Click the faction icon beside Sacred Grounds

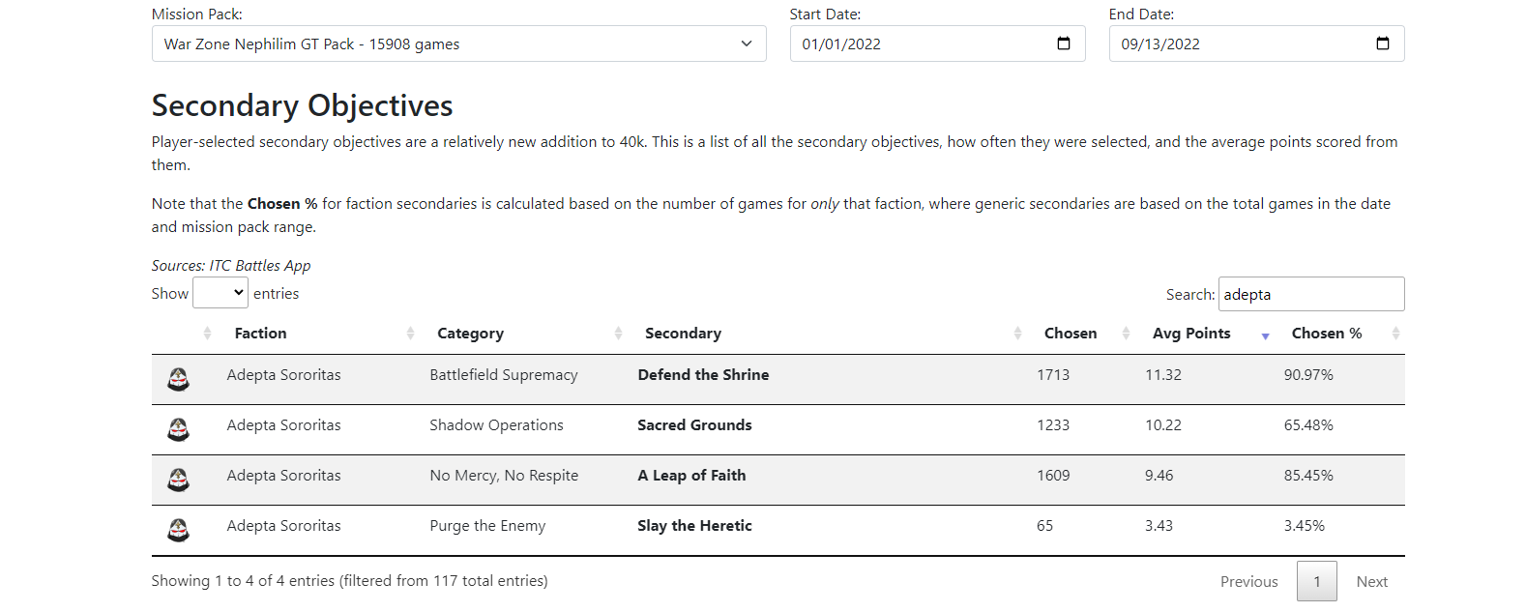[178, 429]
